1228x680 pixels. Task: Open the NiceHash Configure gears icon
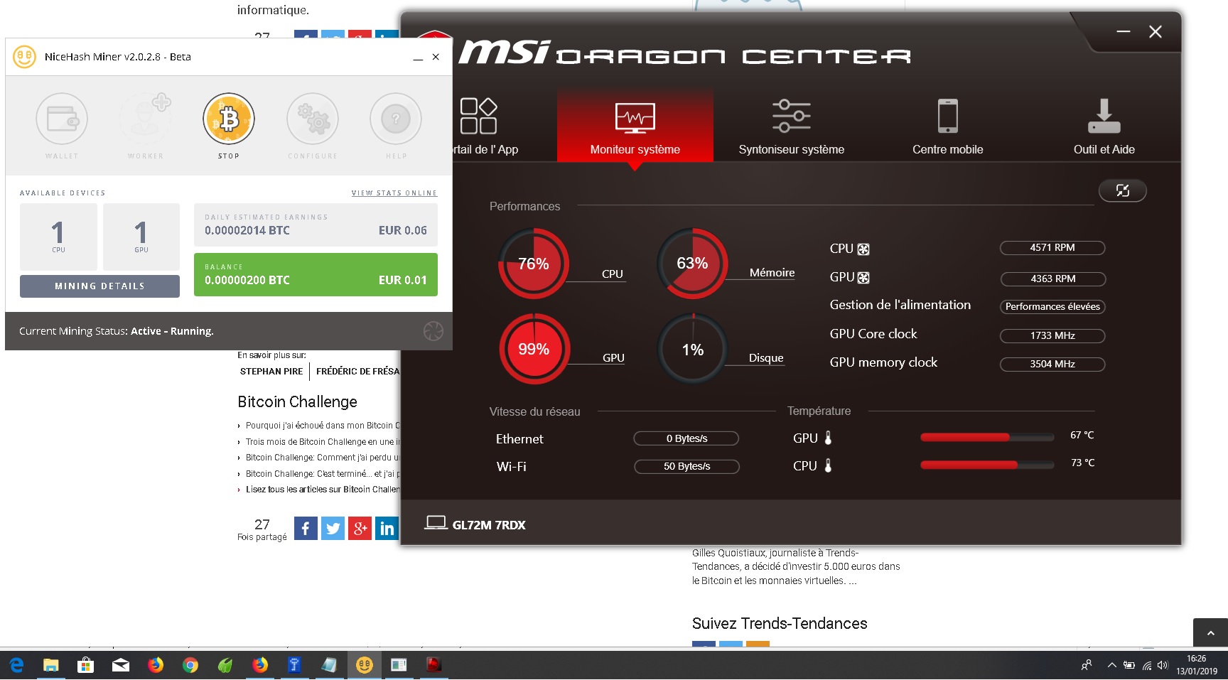coord(313,119)
